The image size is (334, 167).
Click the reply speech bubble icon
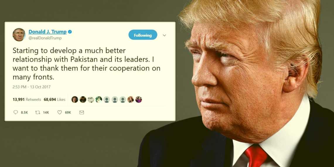coord(16,112)
